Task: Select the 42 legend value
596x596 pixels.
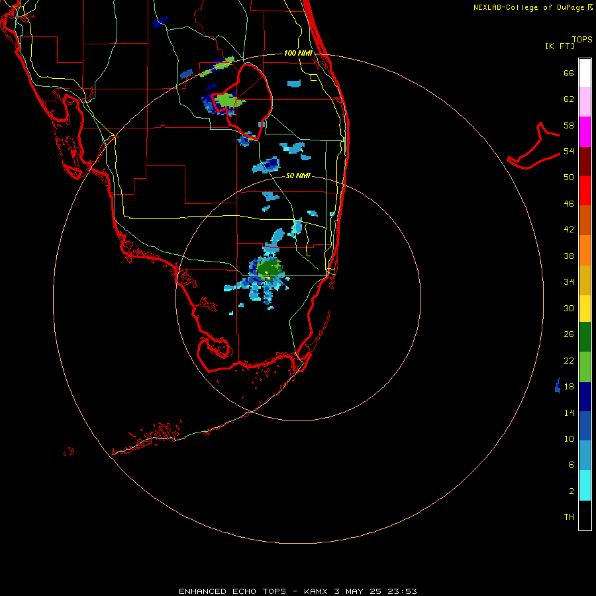Action: [x=569, y=230]
